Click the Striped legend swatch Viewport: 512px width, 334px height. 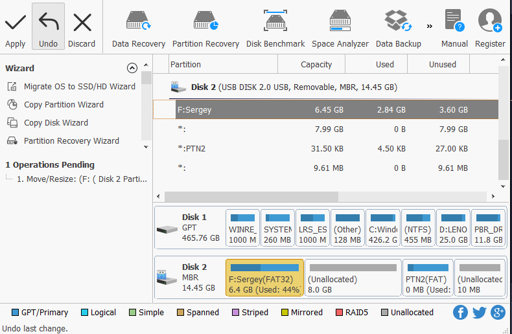coord(235,313)
